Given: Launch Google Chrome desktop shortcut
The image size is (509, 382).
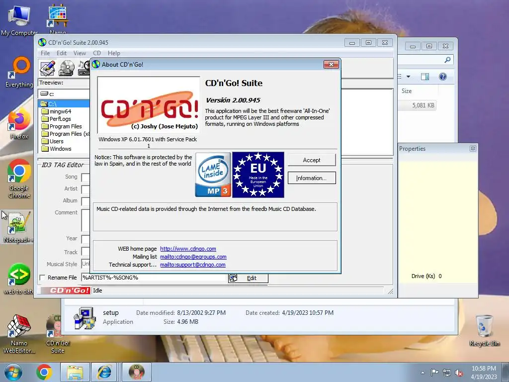Looking at the screenshot, I should pos(19,179).
